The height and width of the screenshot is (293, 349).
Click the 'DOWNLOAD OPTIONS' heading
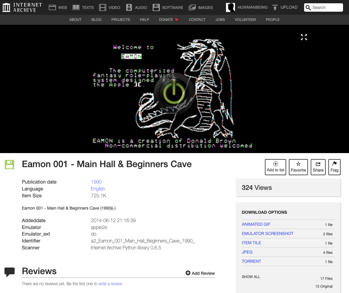coord(264,212)
